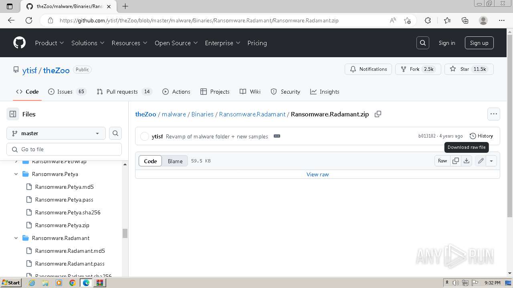Viewport: 513px width, 288px height.
Task: Open the ytisf owner link
Action: click(30, 70)
